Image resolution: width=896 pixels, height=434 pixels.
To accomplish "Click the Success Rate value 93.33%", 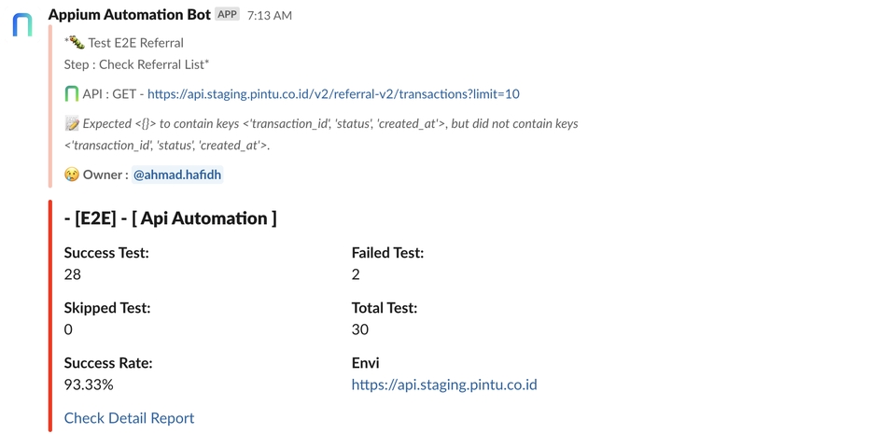I will coord(89,385).
